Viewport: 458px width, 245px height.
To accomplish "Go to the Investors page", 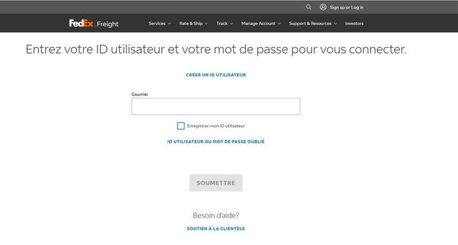I will point(354,23).
